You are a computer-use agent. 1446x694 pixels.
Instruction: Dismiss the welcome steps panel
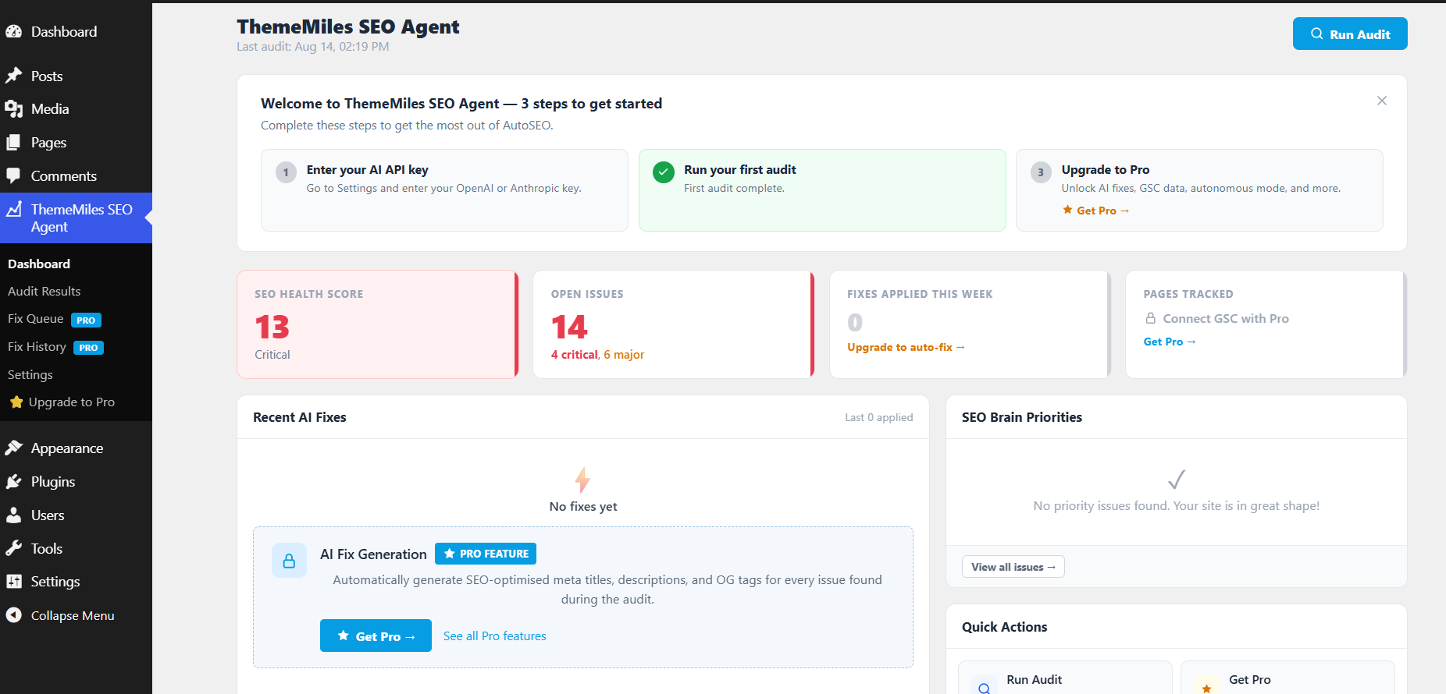pyautogui.click(x=1382, y=101)
